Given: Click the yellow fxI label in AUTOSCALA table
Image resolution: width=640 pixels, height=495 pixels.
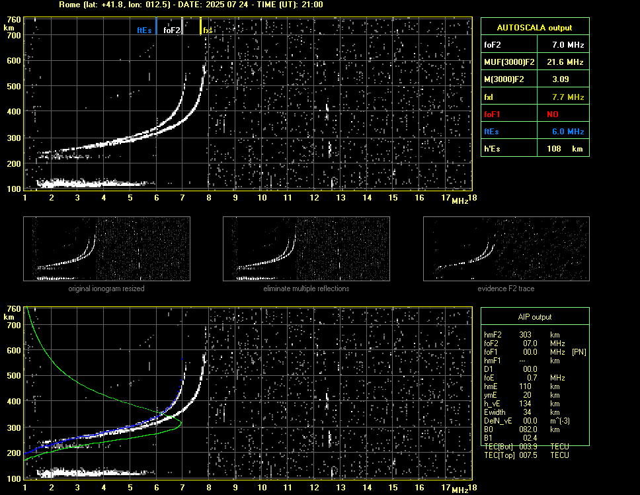Looking at the screenshot, I should pyautogui.click(x=488, y=97).
